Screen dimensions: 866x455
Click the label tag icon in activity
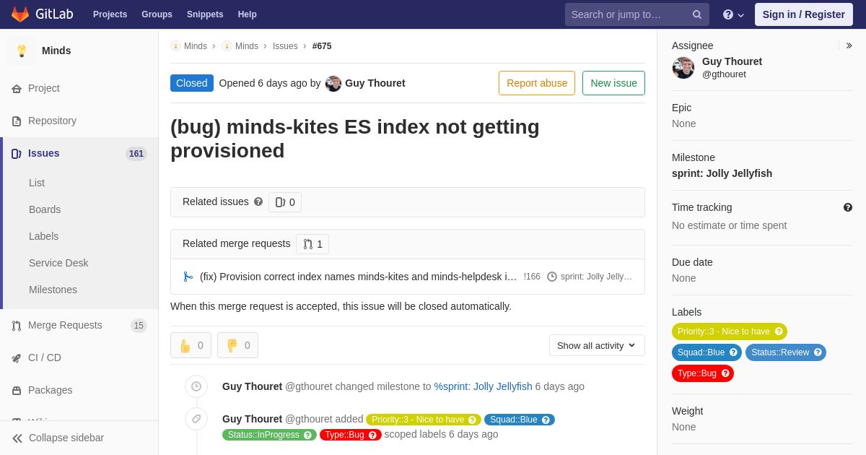pos(196,419)
